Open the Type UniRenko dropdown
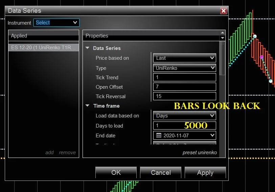This screenshot has height=192, width=275. point(184,68)
